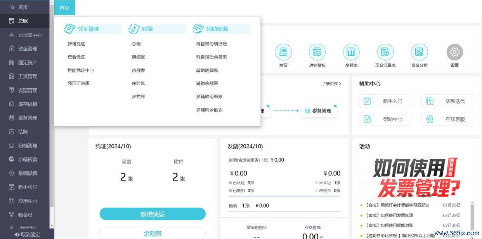
Task: Click the 固定资产 sidebar icon
Action: [x=12, y=62]
